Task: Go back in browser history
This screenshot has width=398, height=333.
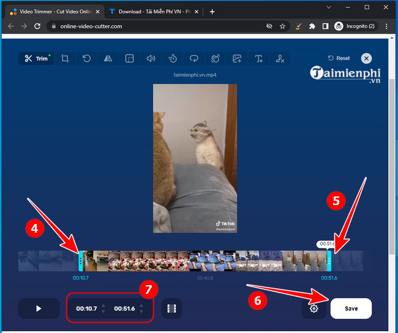Action: (10, 26)
